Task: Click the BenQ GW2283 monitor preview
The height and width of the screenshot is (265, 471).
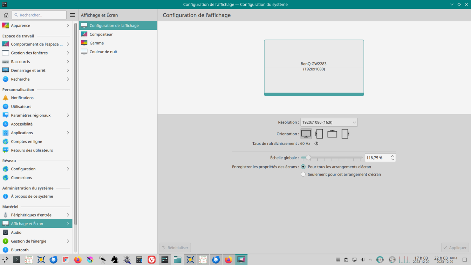Action: click(x=314, y=67)
